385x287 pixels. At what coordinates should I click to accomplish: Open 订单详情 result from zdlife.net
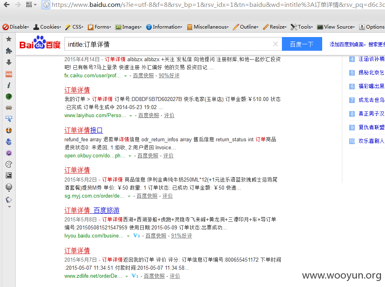[x=77, y=250]
